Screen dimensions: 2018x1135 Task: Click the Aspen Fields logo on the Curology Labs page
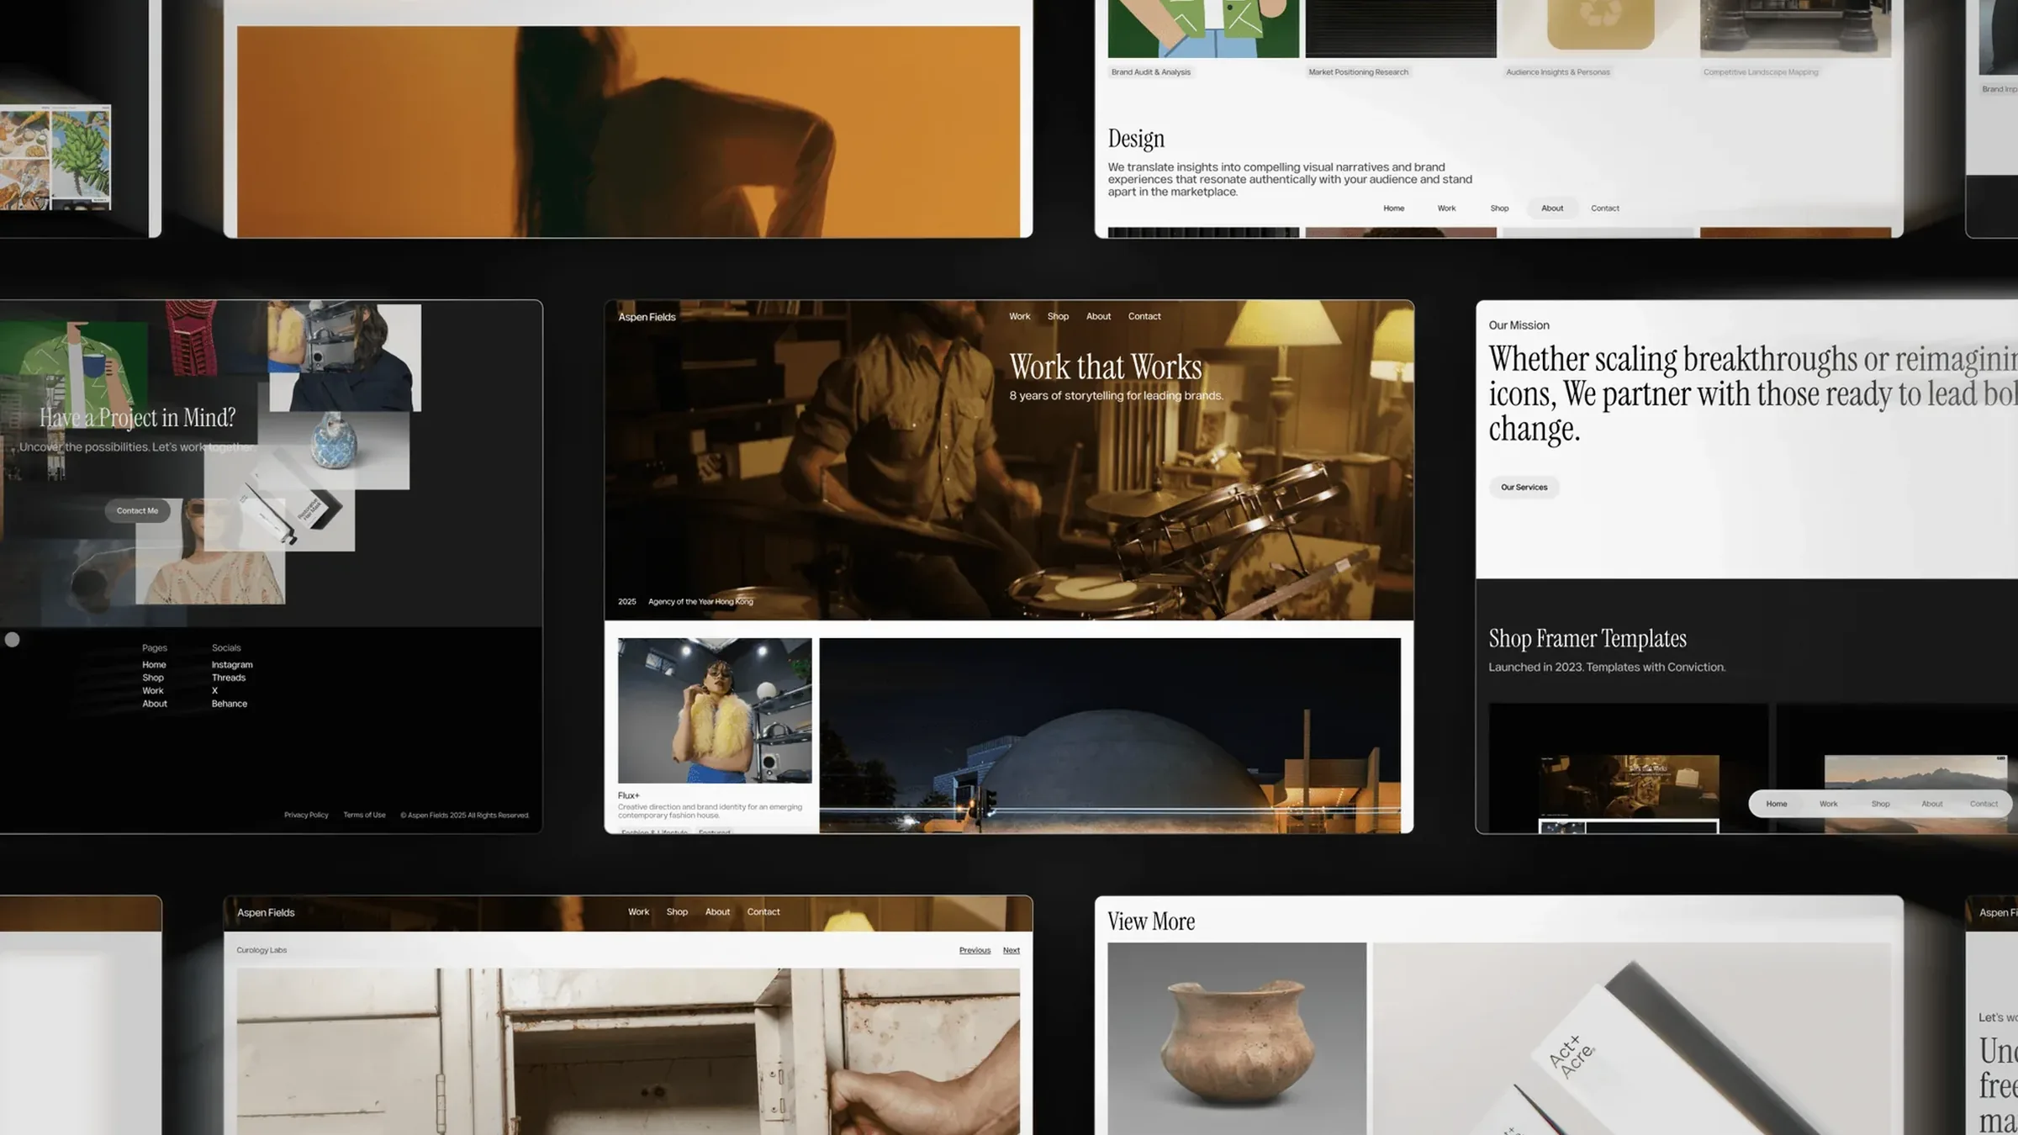266,912
